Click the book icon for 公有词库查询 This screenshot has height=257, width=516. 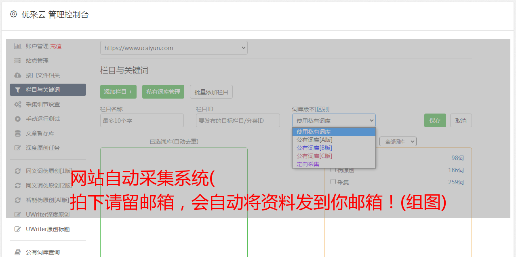[18, 252]
